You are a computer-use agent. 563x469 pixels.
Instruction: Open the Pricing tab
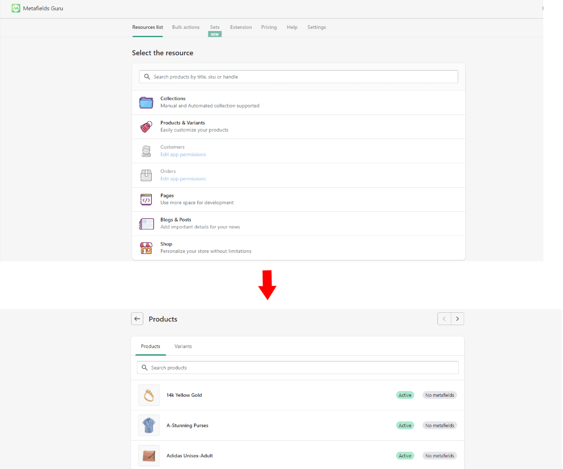point(269,27)
